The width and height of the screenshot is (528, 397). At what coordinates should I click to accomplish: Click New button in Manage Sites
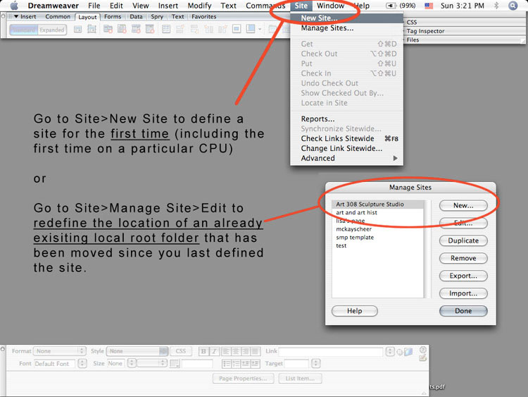click(463, 205)
